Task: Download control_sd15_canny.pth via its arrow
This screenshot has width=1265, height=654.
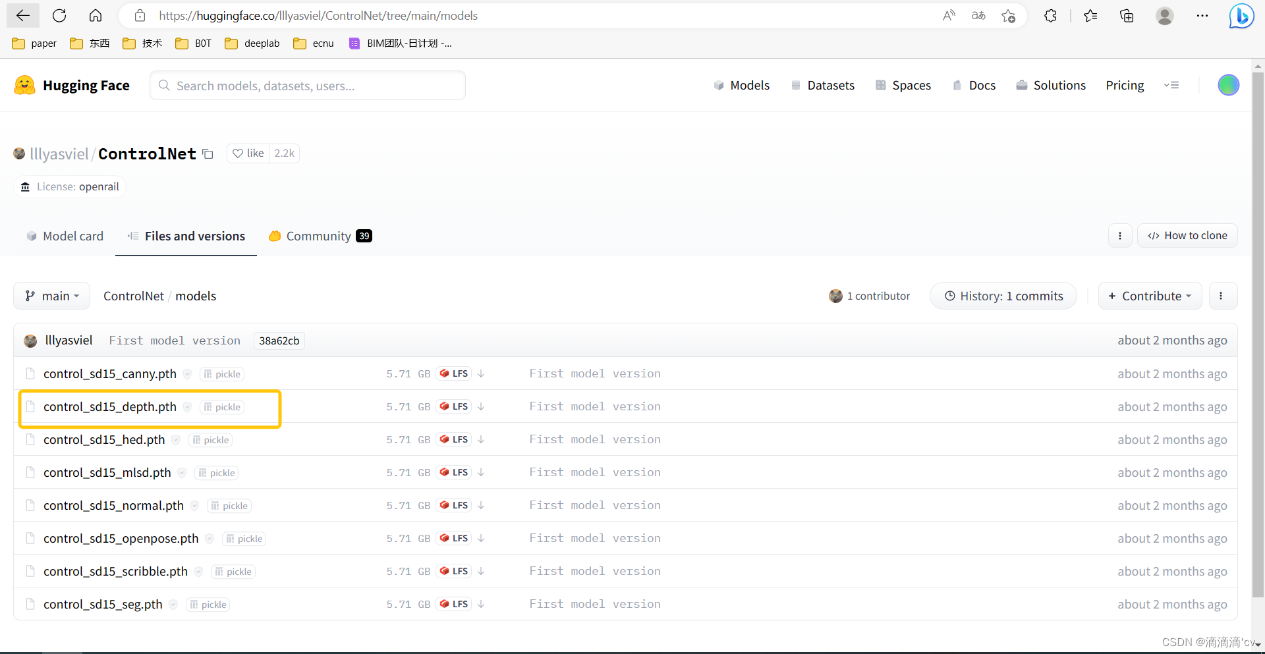Action: tap(481, 373)
